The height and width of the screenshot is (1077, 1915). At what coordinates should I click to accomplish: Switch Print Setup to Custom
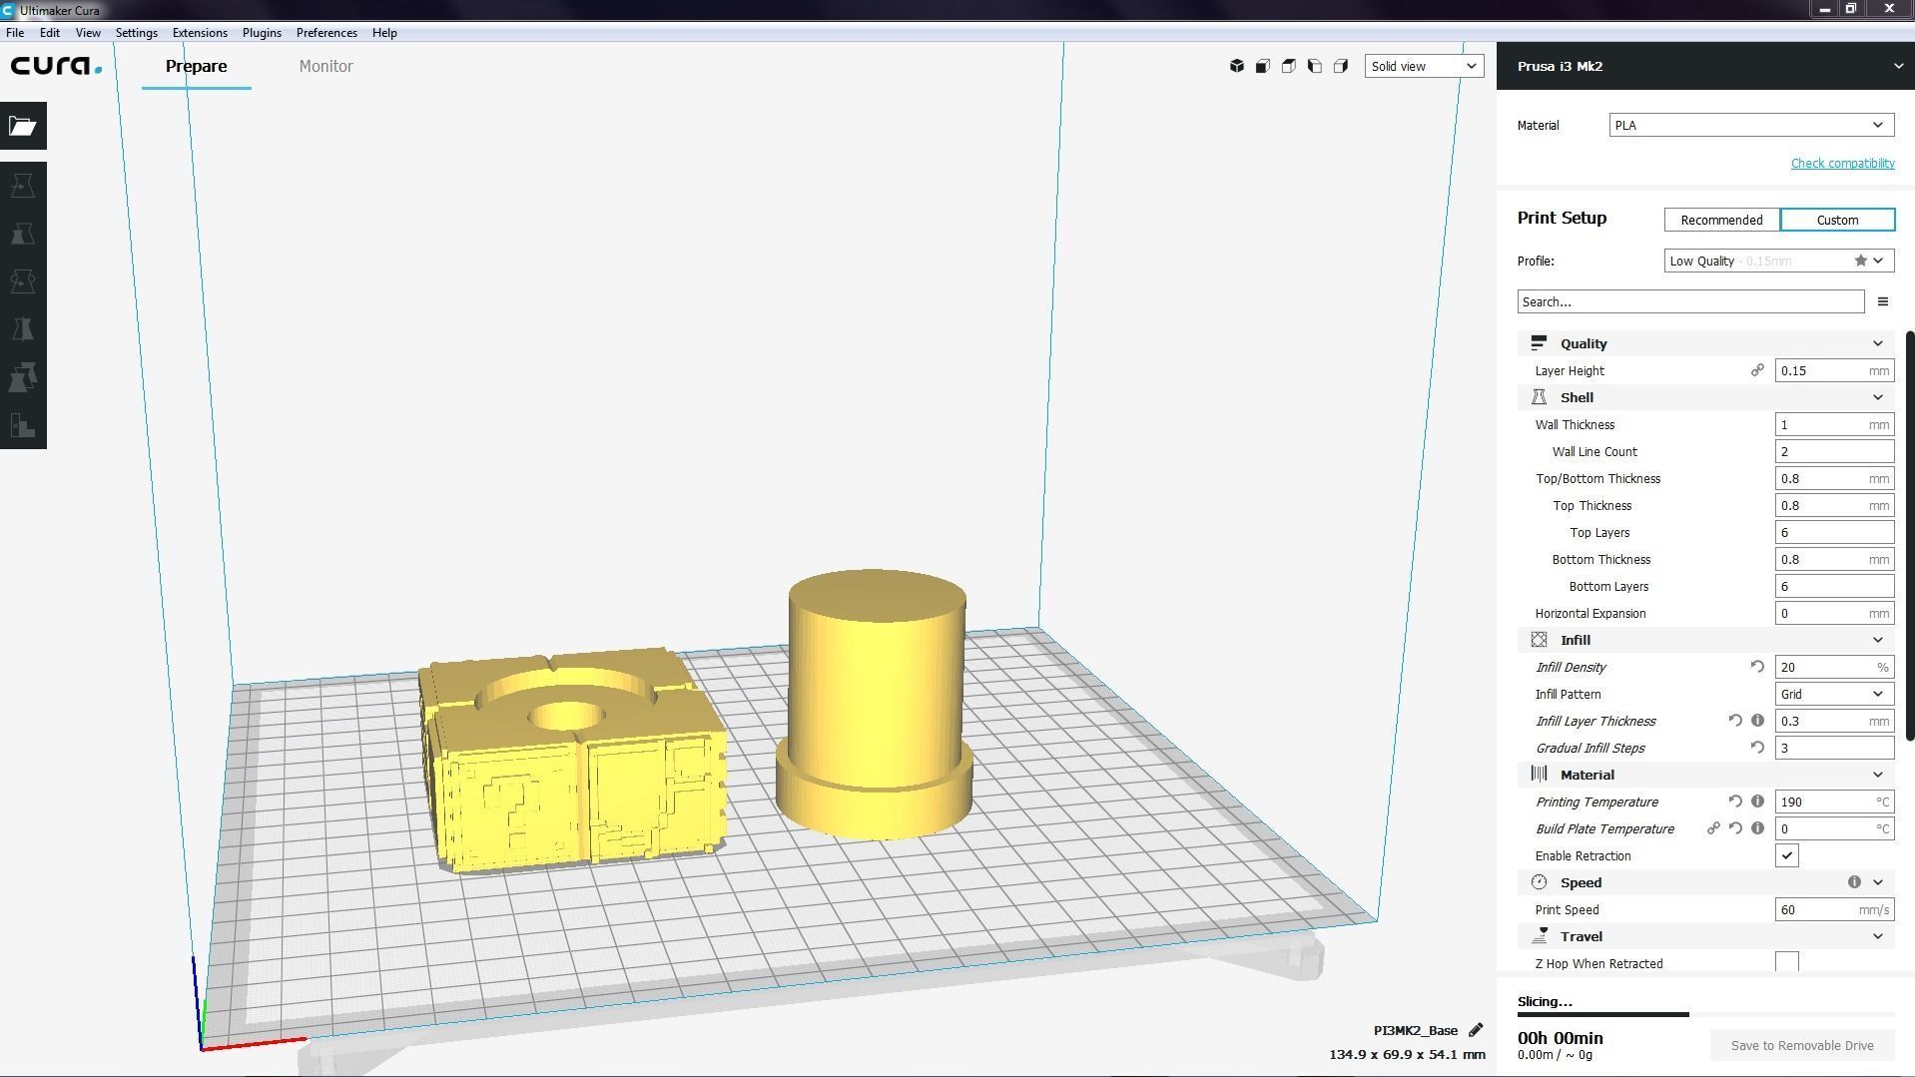pos(1837,220)
